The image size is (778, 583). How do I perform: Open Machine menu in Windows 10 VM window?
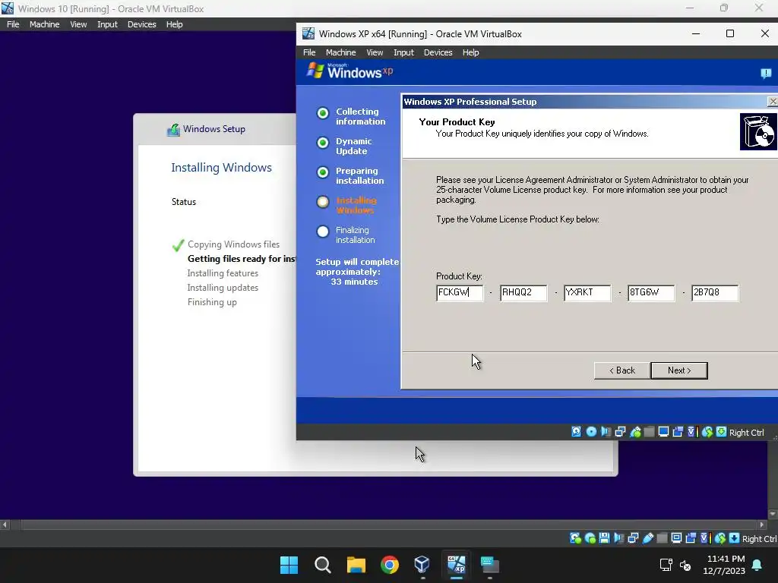click(44, 24)
